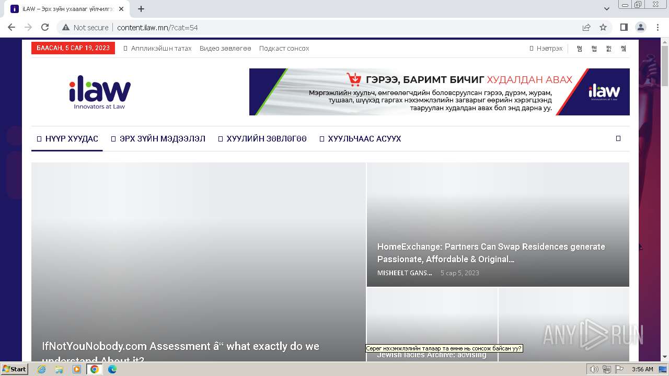Open the browser side panel
The image size is (669, 376).
click(x=624, y=27)
